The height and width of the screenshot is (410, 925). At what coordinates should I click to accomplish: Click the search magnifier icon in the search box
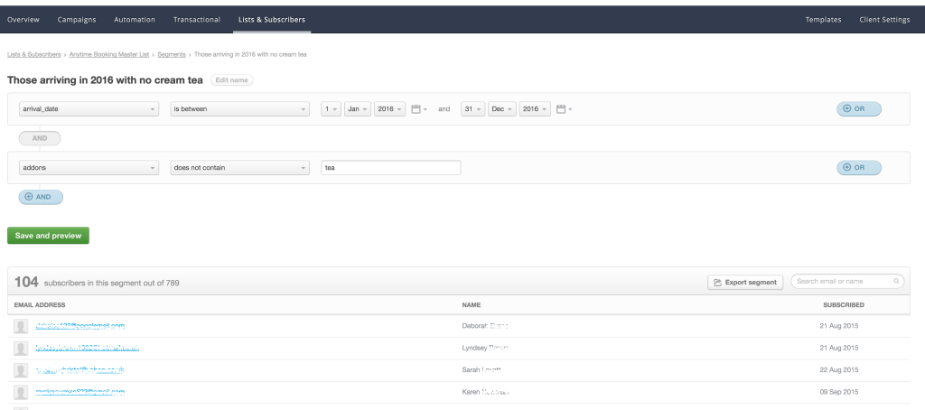click(896, 282)
